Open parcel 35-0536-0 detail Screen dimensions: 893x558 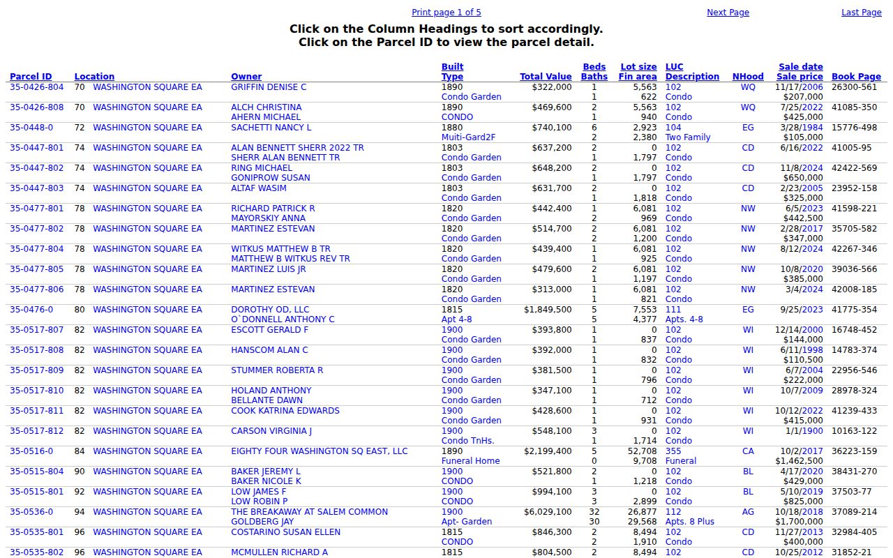(31, 512)
